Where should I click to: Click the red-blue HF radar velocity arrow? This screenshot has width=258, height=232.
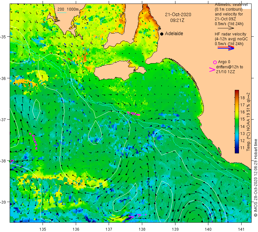point(226,48)
